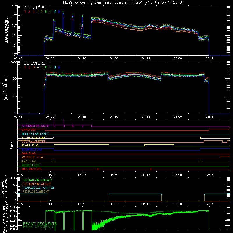Select the DETECTORS: label in rear segments plot
The width and height of the screenshot is (233, 233).
click(x=35, y=63)
